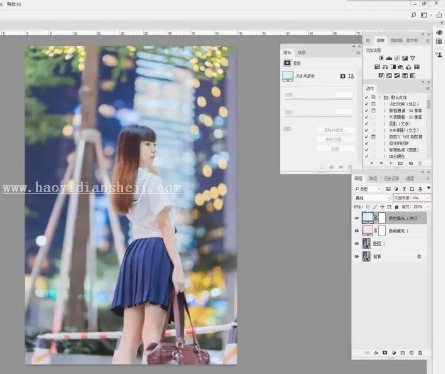Add an Invert adjustment layer
Viewport: 445px width, 374px height.
click(x=381, y=76)
